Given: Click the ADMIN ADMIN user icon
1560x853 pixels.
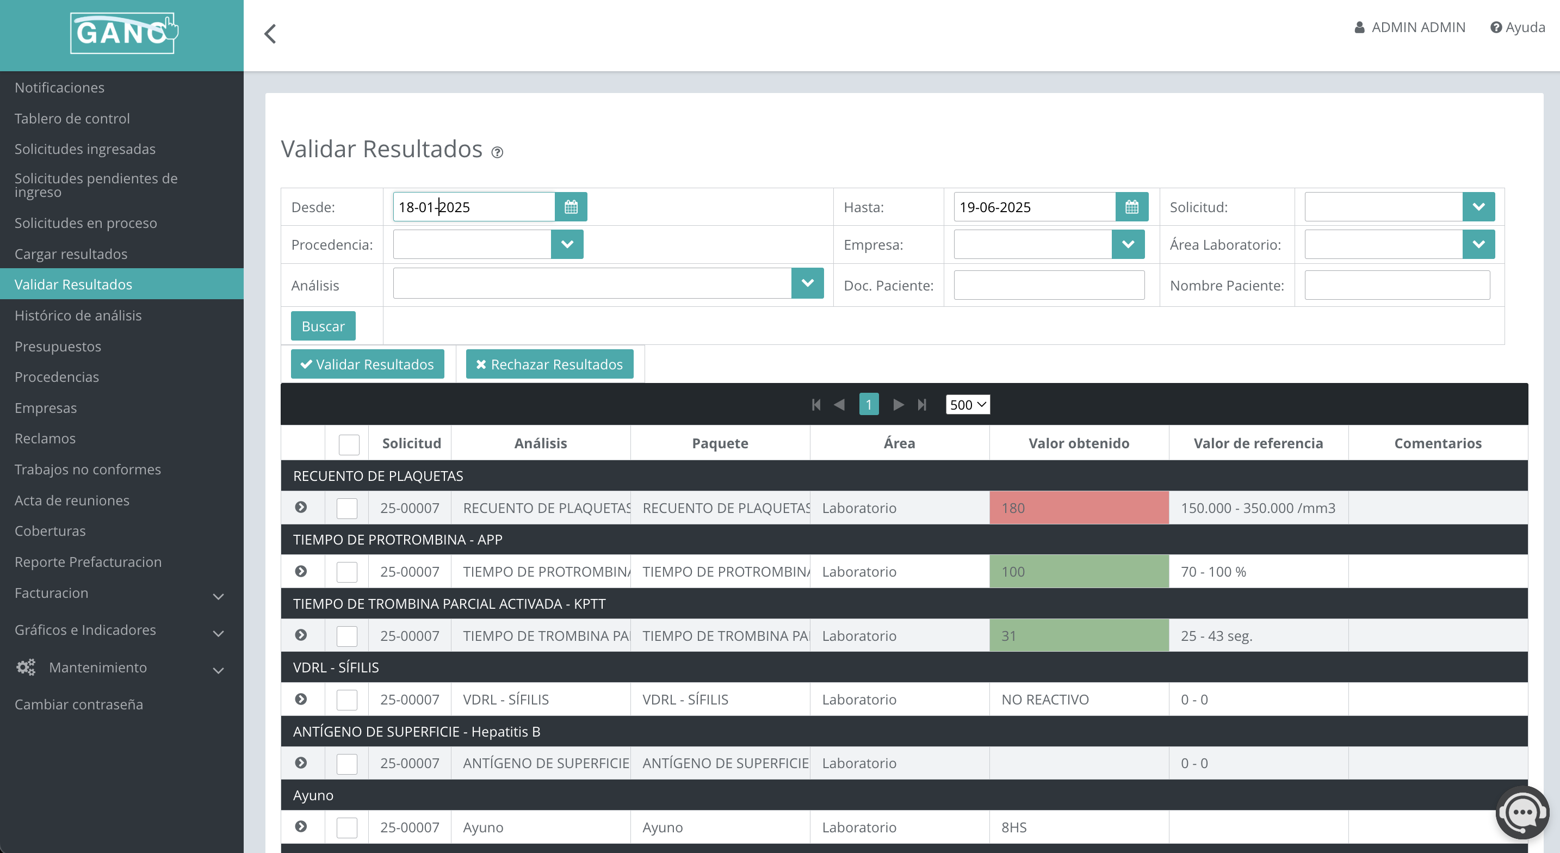Looking at the screenshot, I should pyautogui.click(x=1358, y=27).
